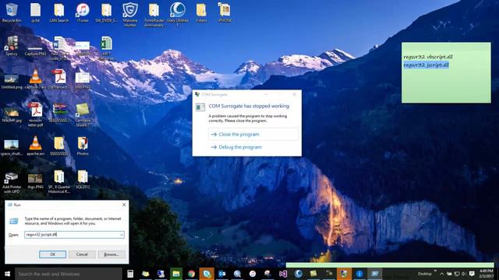Image resolution: width=499 pixels, height=280 pixels.
Task: Launch Glary Utilities 5 desktop shortcut
Action: click(x=178, y=14)
